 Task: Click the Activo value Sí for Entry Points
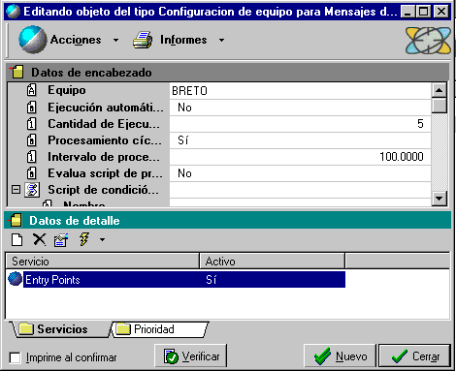[x=211, y=280]
